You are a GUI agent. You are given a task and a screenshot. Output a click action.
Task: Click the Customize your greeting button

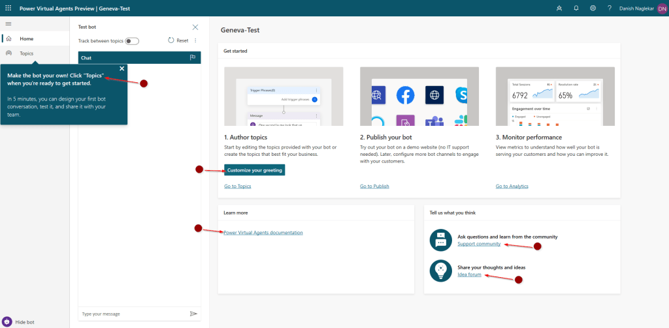[x=255, y=170]
